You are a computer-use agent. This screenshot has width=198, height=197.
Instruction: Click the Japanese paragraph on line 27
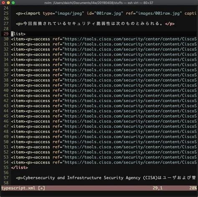coord(95,23)
